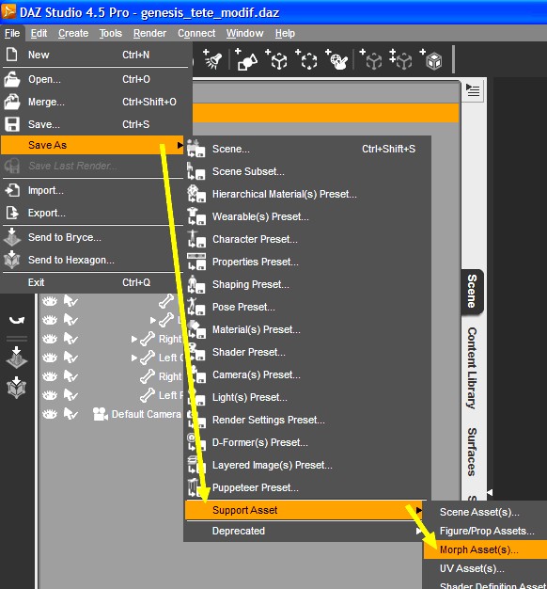547x589 pixels.
Task: Toggle selectable arrow for Left F bone row
Action: [x=70, y=395]
